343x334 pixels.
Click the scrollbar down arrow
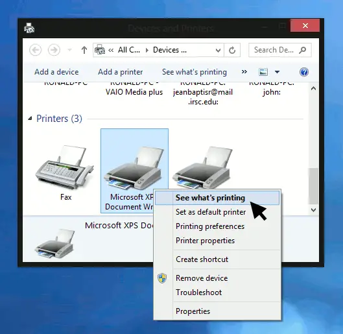coord(313,210)
